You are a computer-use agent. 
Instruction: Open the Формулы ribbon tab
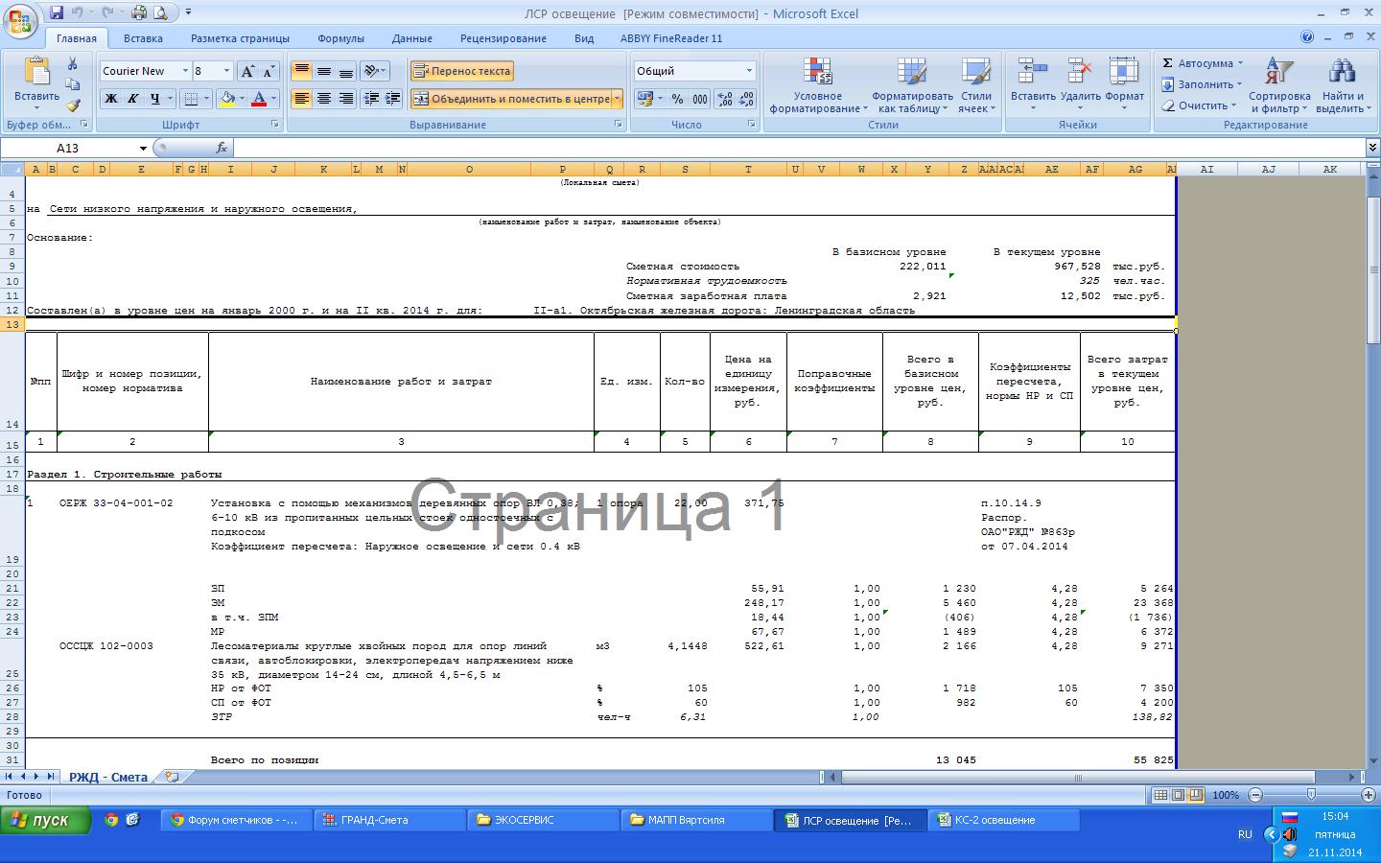[x=340, y=38]
